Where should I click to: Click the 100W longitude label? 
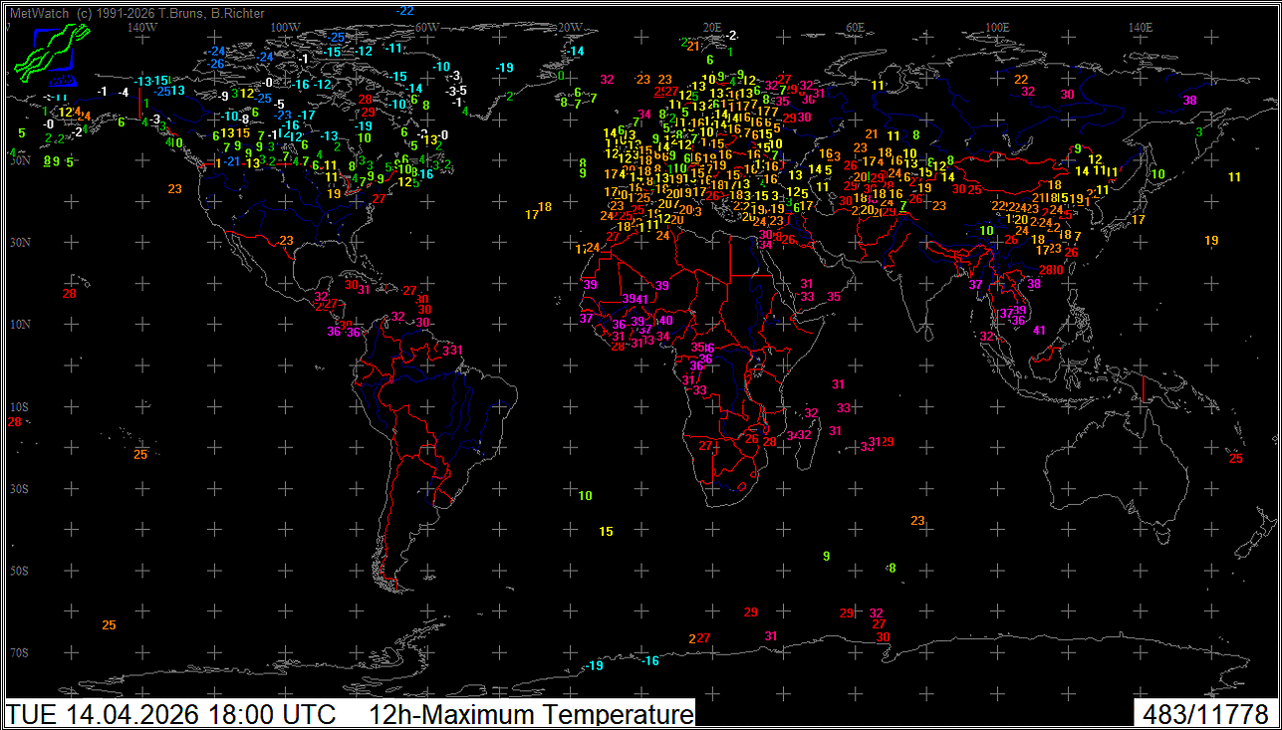(285, 27)
